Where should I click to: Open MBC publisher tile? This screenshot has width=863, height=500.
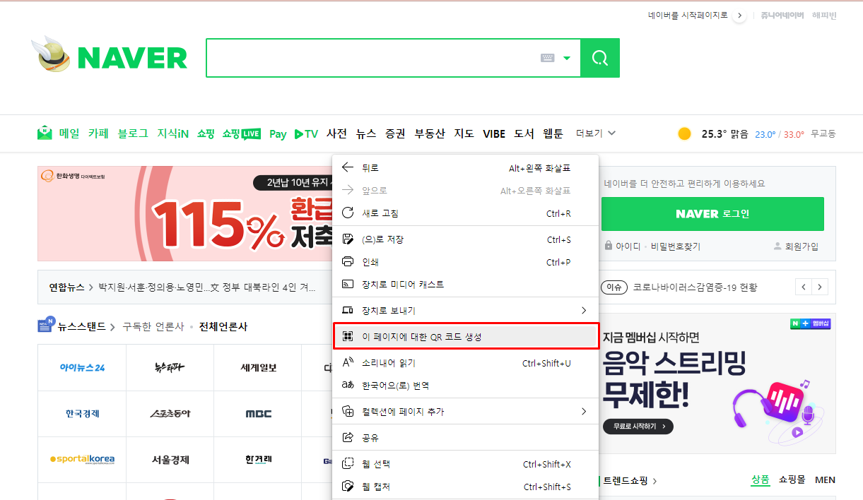coord(258,414)
